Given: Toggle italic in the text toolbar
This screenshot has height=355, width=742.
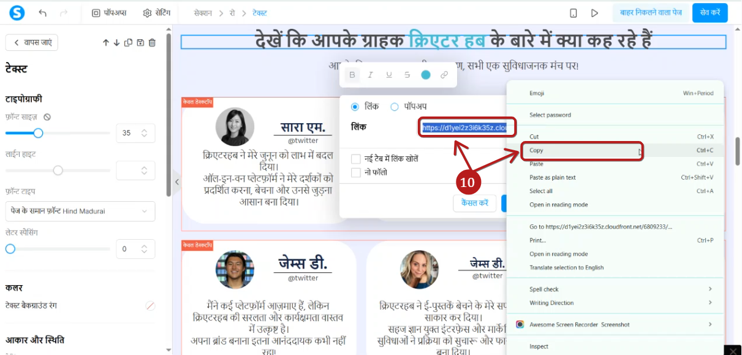Looking at the screenshot, I should (370, 75).
